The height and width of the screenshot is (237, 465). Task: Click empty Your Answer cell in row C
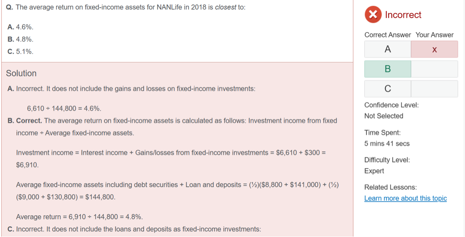point(434,89)
